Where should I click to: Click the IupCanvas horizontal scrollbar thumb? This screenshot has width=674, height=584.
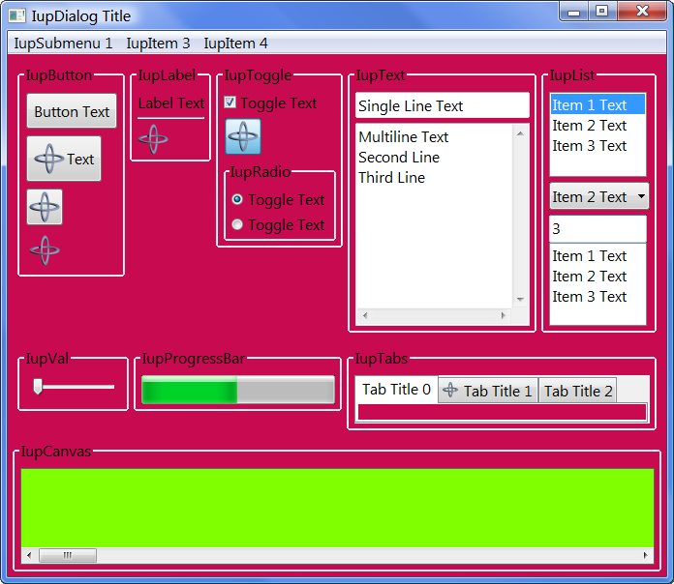pyautogui.click(x=68, y=555)
